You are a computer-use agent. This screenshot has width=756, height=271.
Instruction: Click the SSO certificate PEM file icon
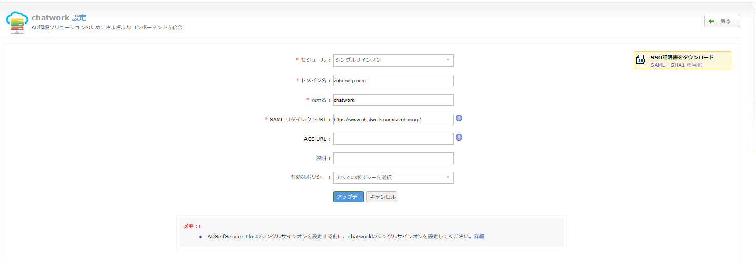641,60
